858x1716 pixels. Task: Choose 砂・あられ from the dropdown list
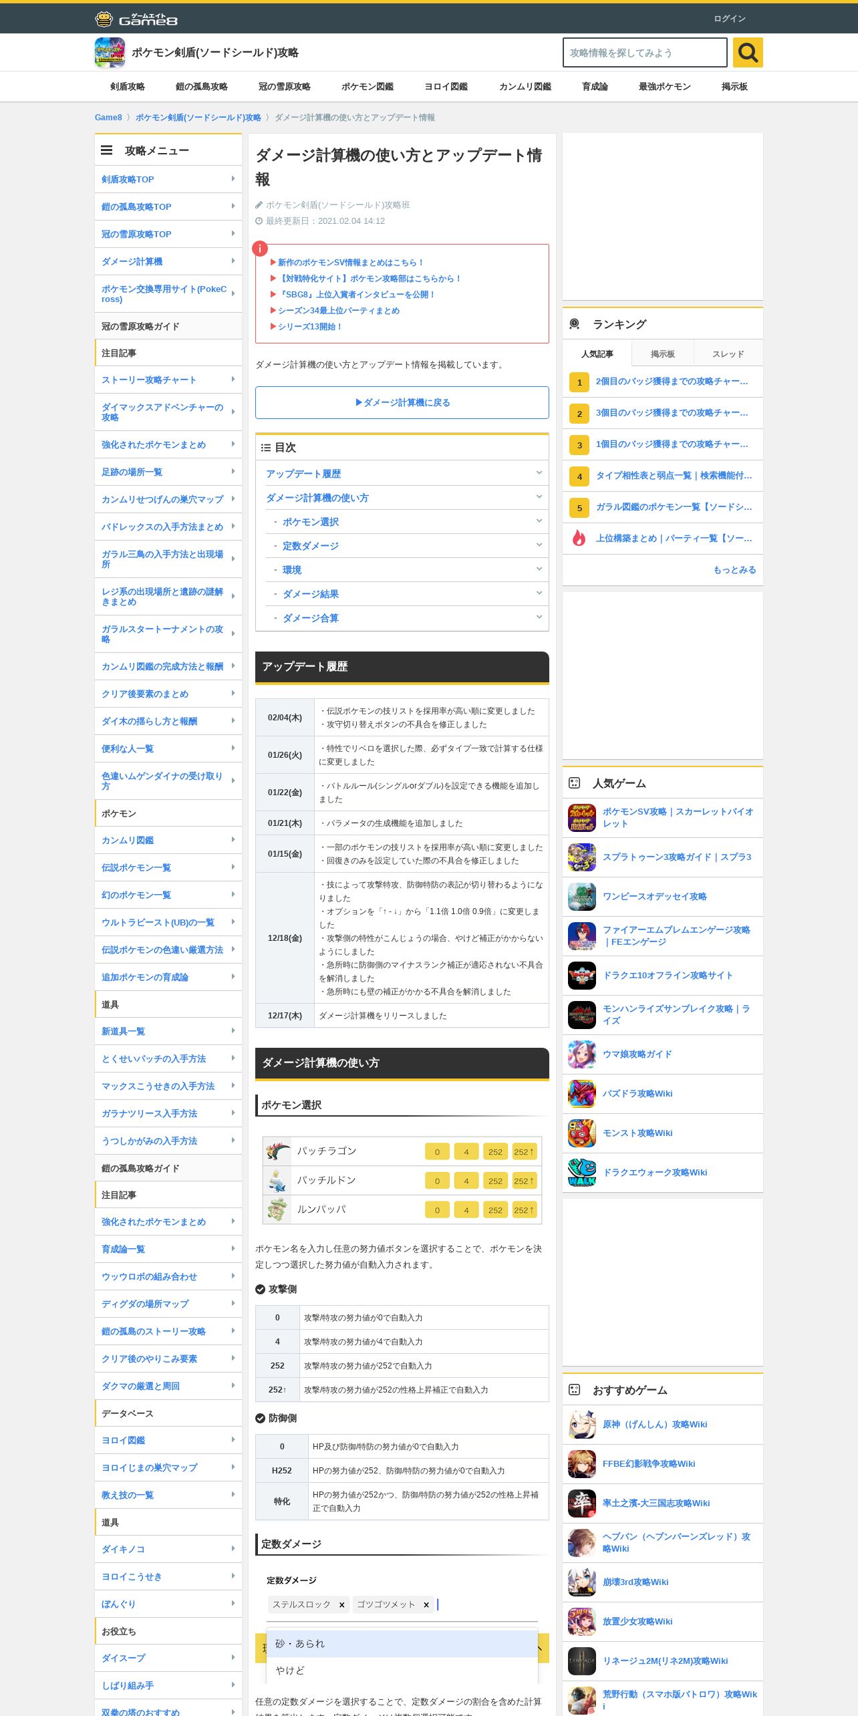point(402,1644)
